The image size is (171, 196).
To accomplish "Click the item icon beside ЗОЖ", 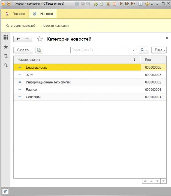I will [x=20, y=75].
